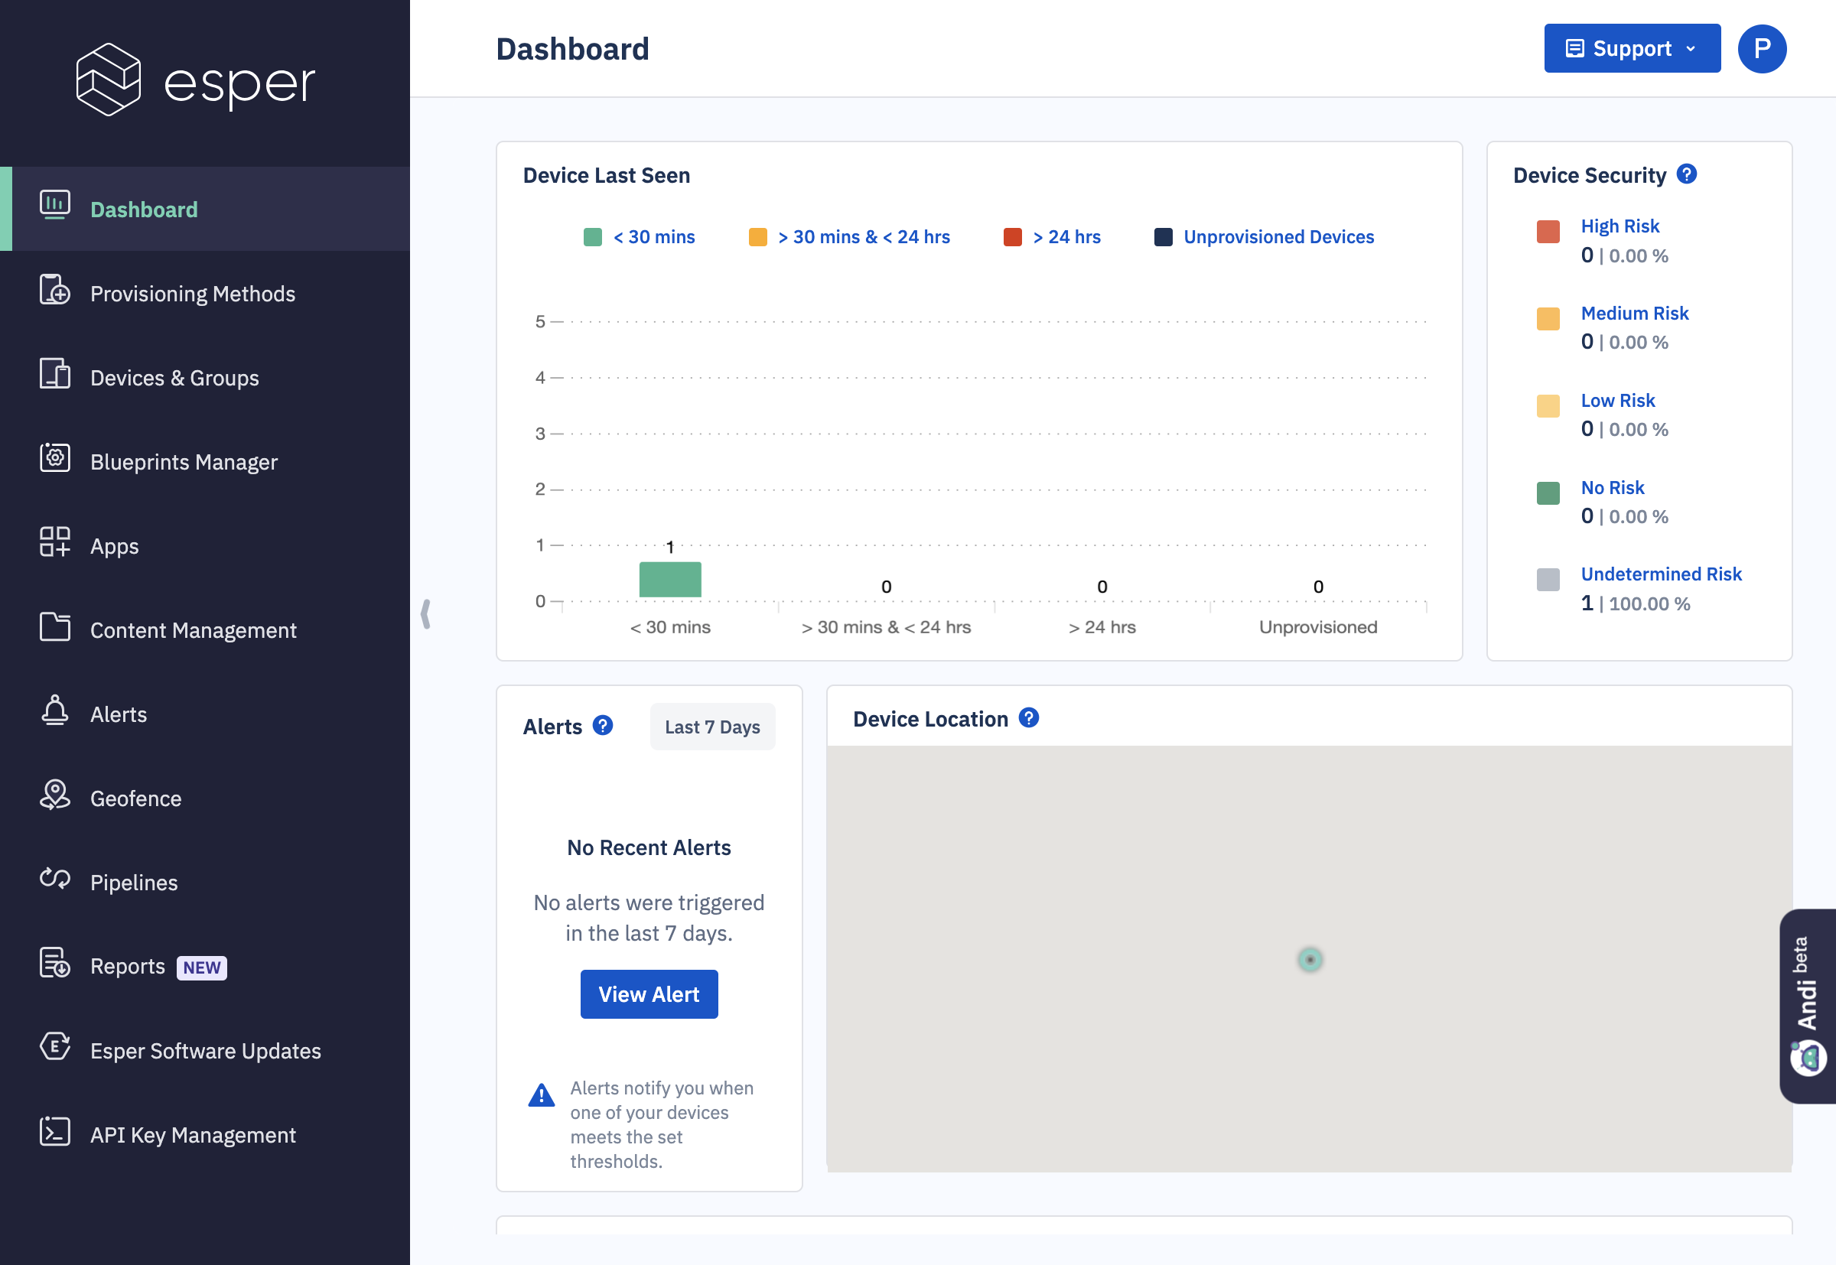
Task: Open the Support dropdown menu
Action: pos(1632,48)
